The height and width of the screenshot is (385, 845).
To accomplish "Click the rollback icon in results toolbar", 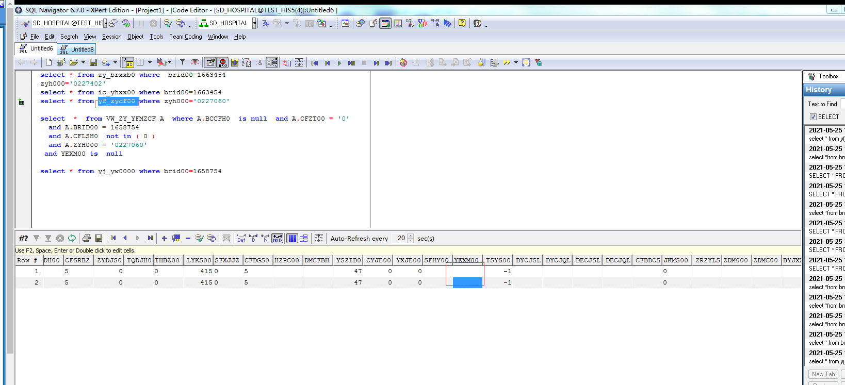I will [x=212, y=238].
